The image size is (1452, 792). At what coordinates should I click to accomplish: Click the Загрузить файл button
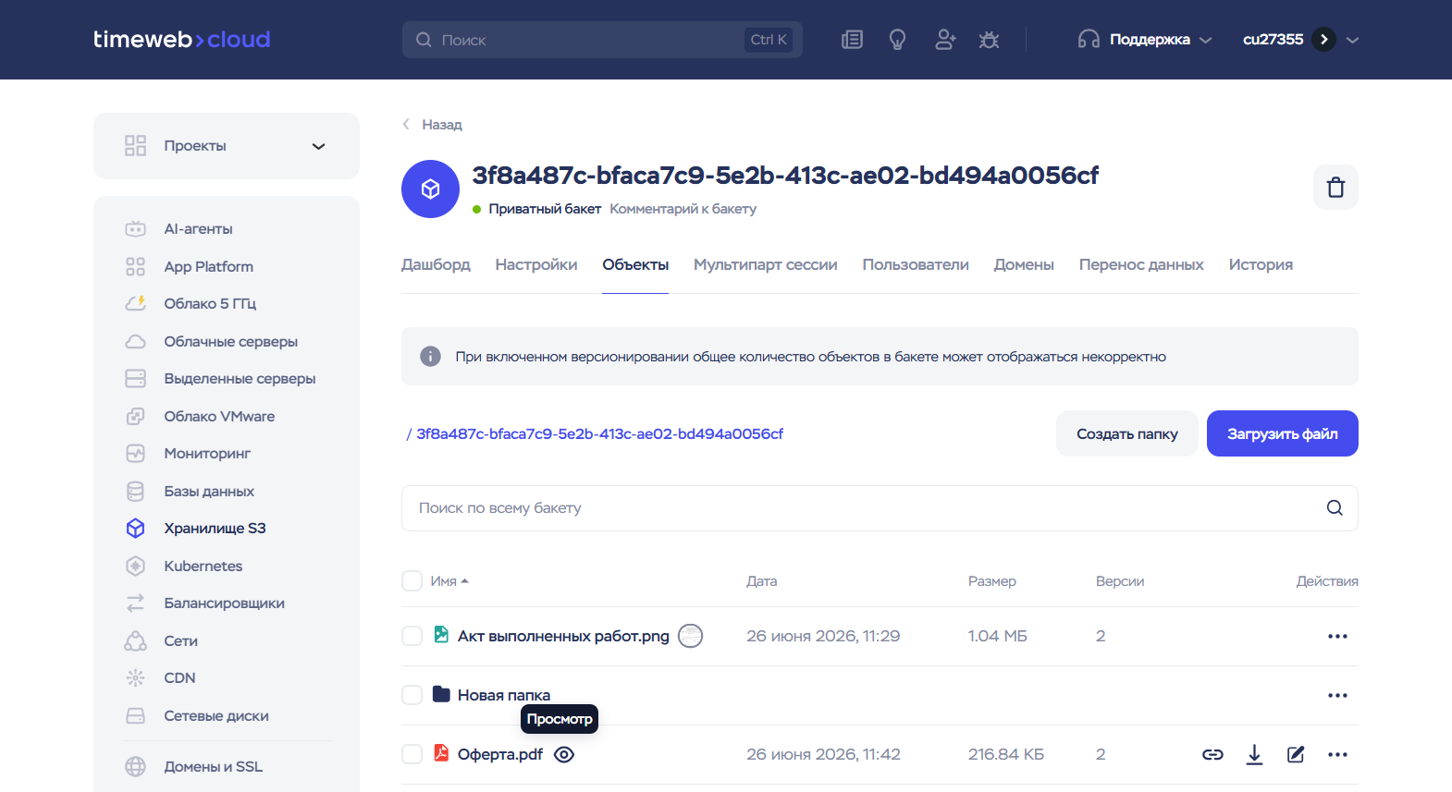(1282, 433)
